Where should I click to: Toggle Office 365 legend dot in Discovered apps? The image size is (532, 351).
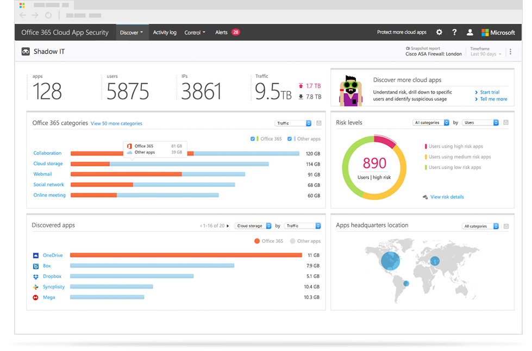(257, 241)
